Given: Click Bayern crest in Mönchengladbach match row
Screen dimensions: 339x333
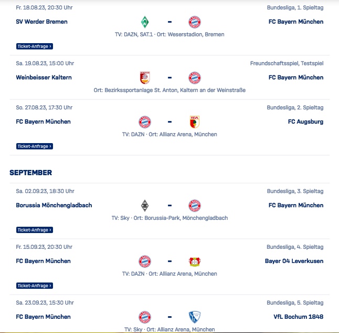Looking at the screenshot, I should (x=194, y=205).
